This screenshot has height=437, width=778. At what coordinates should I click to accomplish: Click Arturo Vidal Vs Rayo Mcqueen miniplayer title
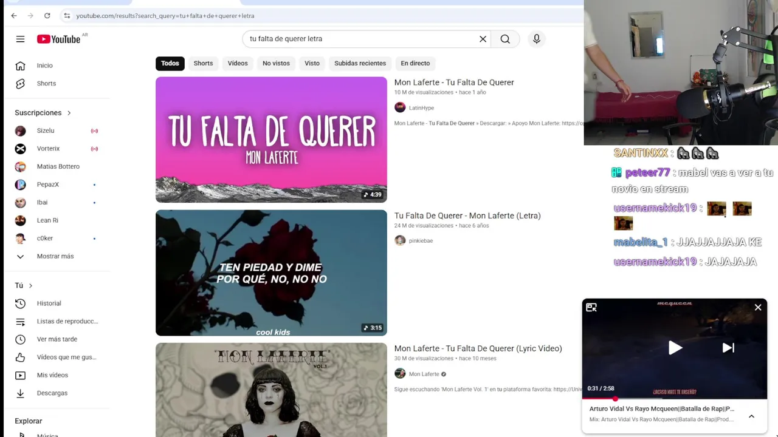click(662, 408)
